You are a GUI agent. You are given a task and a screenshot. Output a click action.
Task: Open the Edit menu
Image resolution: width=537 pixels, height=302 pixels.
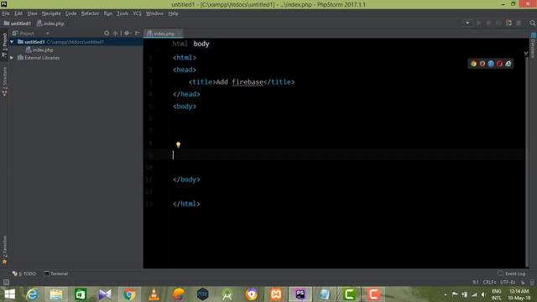click(x=18, y=13)
